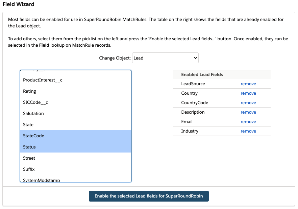Select ProductInterest__c in the field list
This screenshot has height=209, width=298.
(76, 80)
